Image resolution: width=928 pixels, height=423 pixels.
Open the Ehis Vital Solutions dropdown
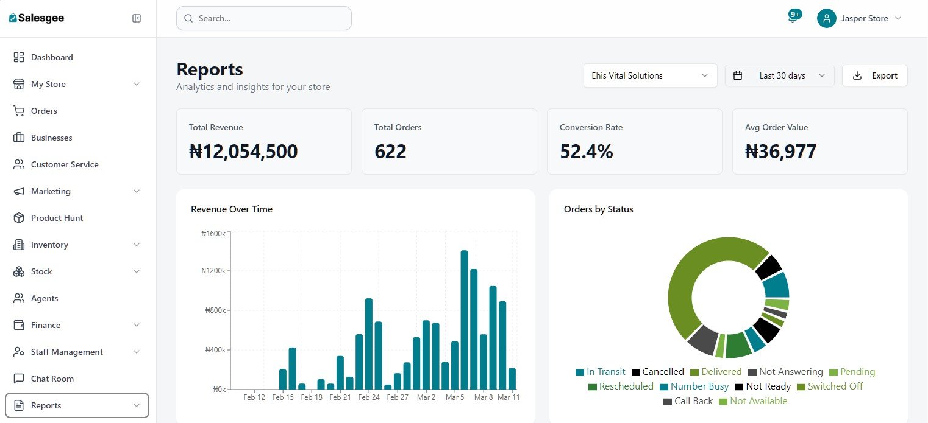pyautogui.click(x=650, y=75)
